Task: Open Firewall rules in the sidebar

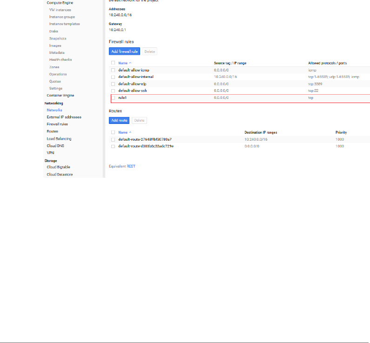Action: 57,124
